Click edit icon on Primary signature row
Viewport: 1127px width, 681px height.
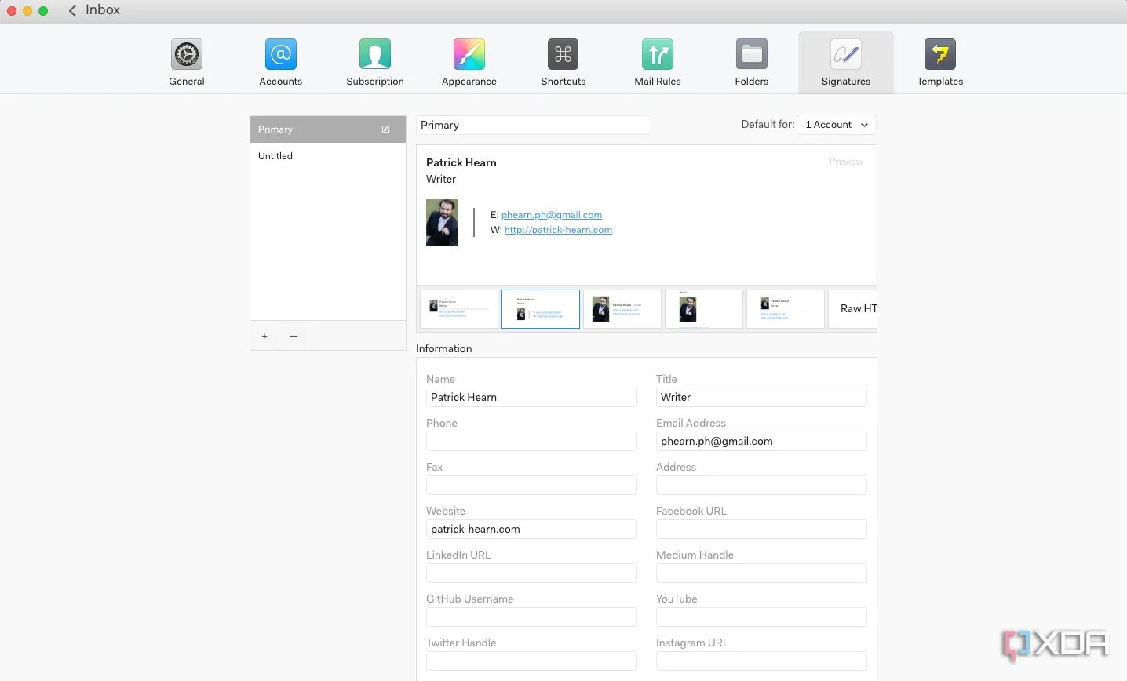[x=385, y=129]
